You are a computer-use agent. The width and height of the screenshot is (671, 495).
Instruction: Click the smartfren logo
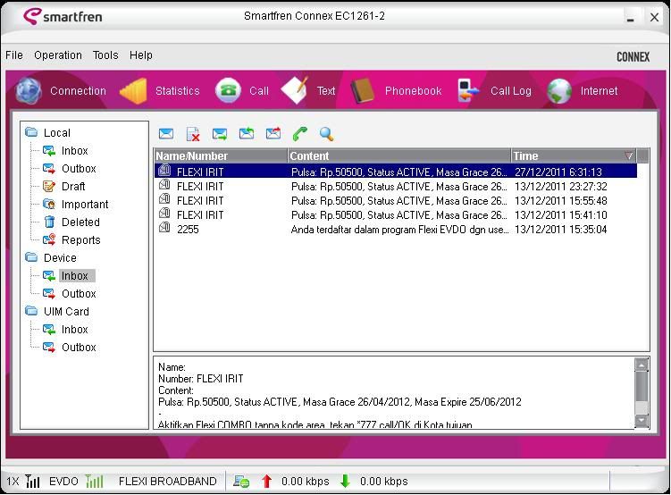pyautogui.click(x=63, y=16)
